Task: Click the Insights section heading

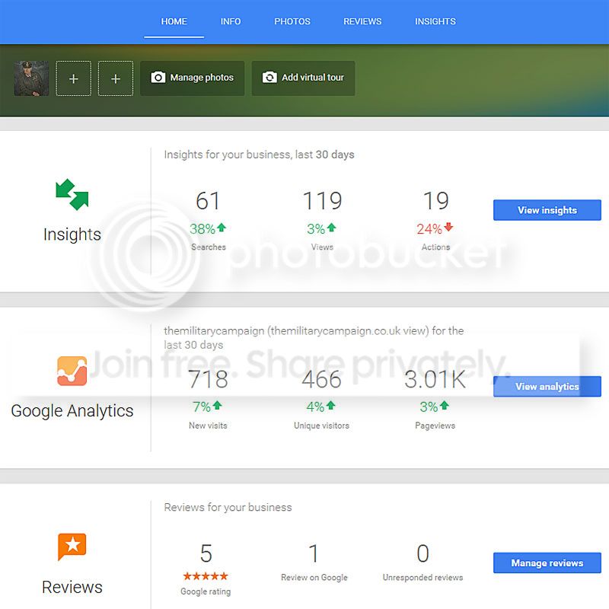Action: click(72, 234)
